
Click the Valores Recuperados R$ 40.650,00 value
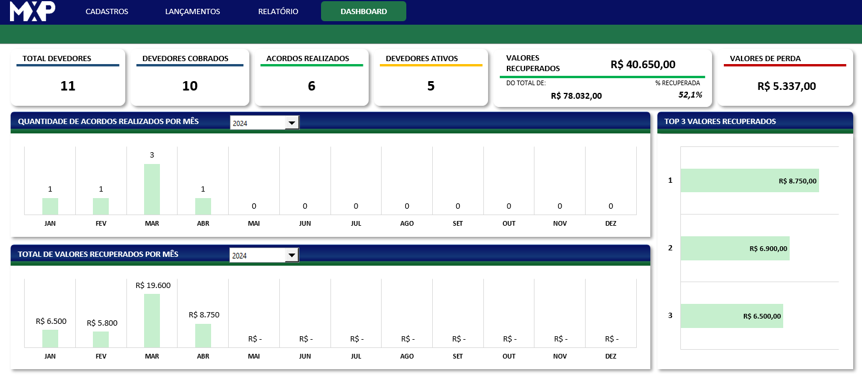tap(643, 65)
